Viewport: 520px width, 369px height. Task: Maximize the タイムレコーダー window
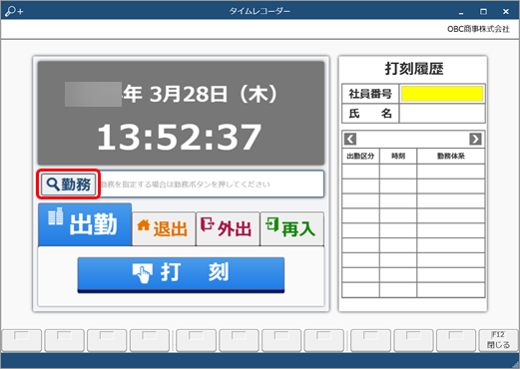click(483, 12)
